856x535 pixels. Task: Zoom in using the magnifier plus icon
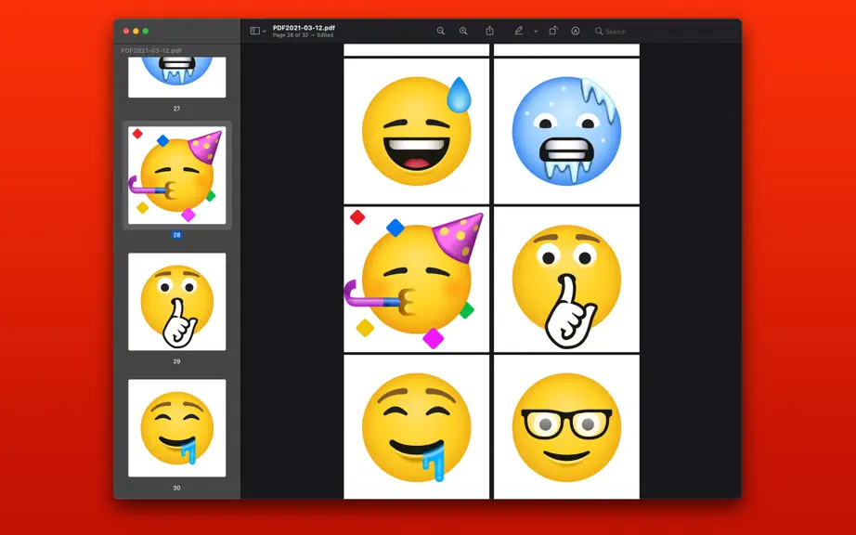463,32
